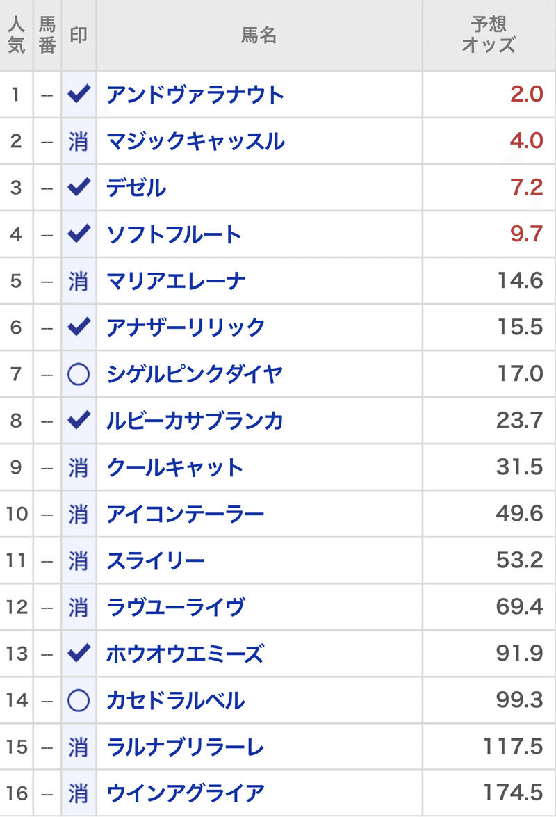Toggle checkmark for デゼル row

point(79,187)
